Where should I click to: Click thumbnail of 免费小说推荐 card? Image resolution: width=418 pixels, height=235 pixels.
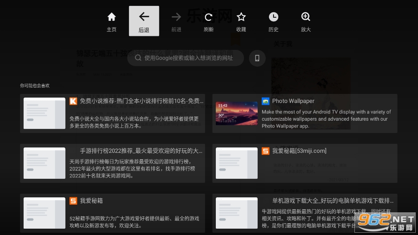click(45, 113)
